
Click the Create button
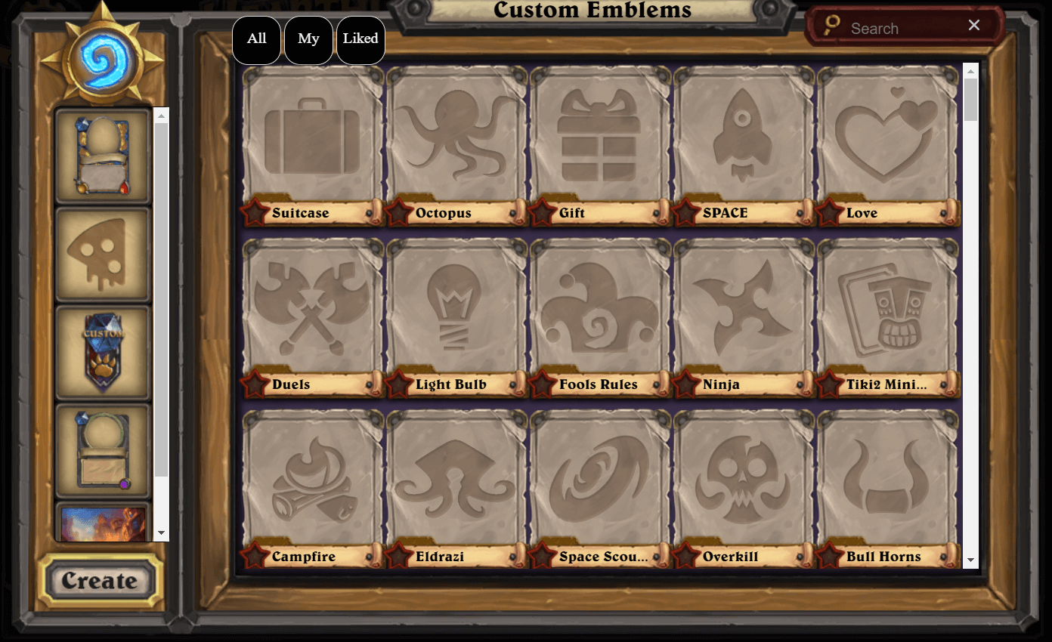(x=100, y=581)
